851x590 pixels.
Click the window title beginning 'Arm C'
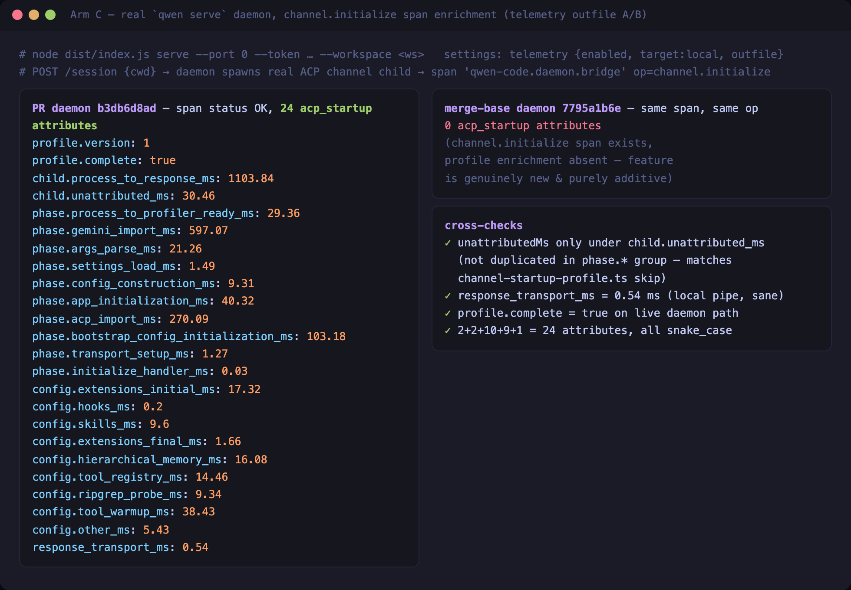click(358, 15)
